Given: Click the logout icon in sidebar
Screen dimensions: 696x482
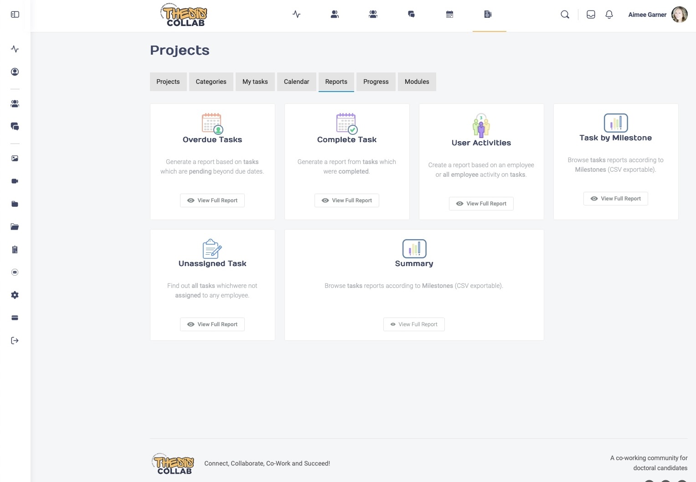Looking at the screenshot, I should pos(15,341).
